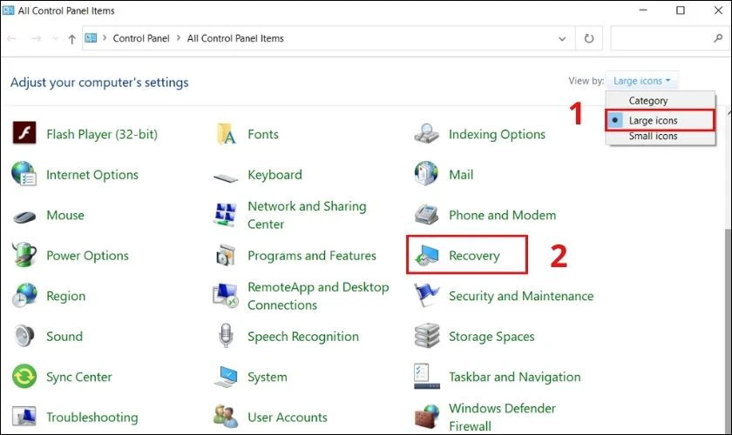The image size is (732, 435).
Task: Go back to previous location
Action: point(12,38)
